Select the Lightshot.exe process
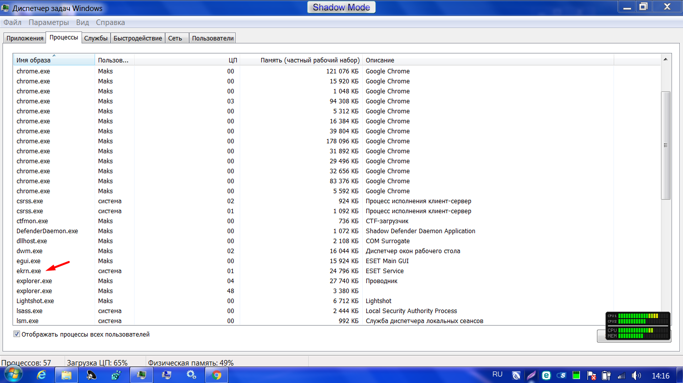Viewport: 683px width, 383px height. click(337, 301)
